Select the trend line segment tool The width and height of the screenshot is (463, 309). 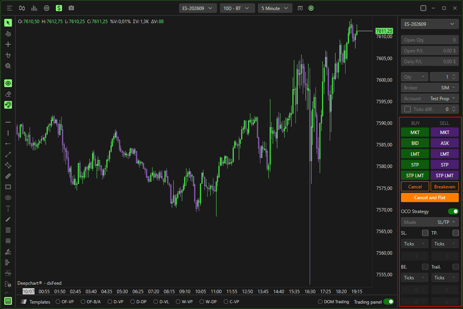[x=8, y=154]
